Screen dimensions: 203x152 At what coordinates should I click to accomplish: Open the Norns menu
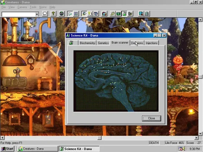pyautogui.click(x=43, y=7)
